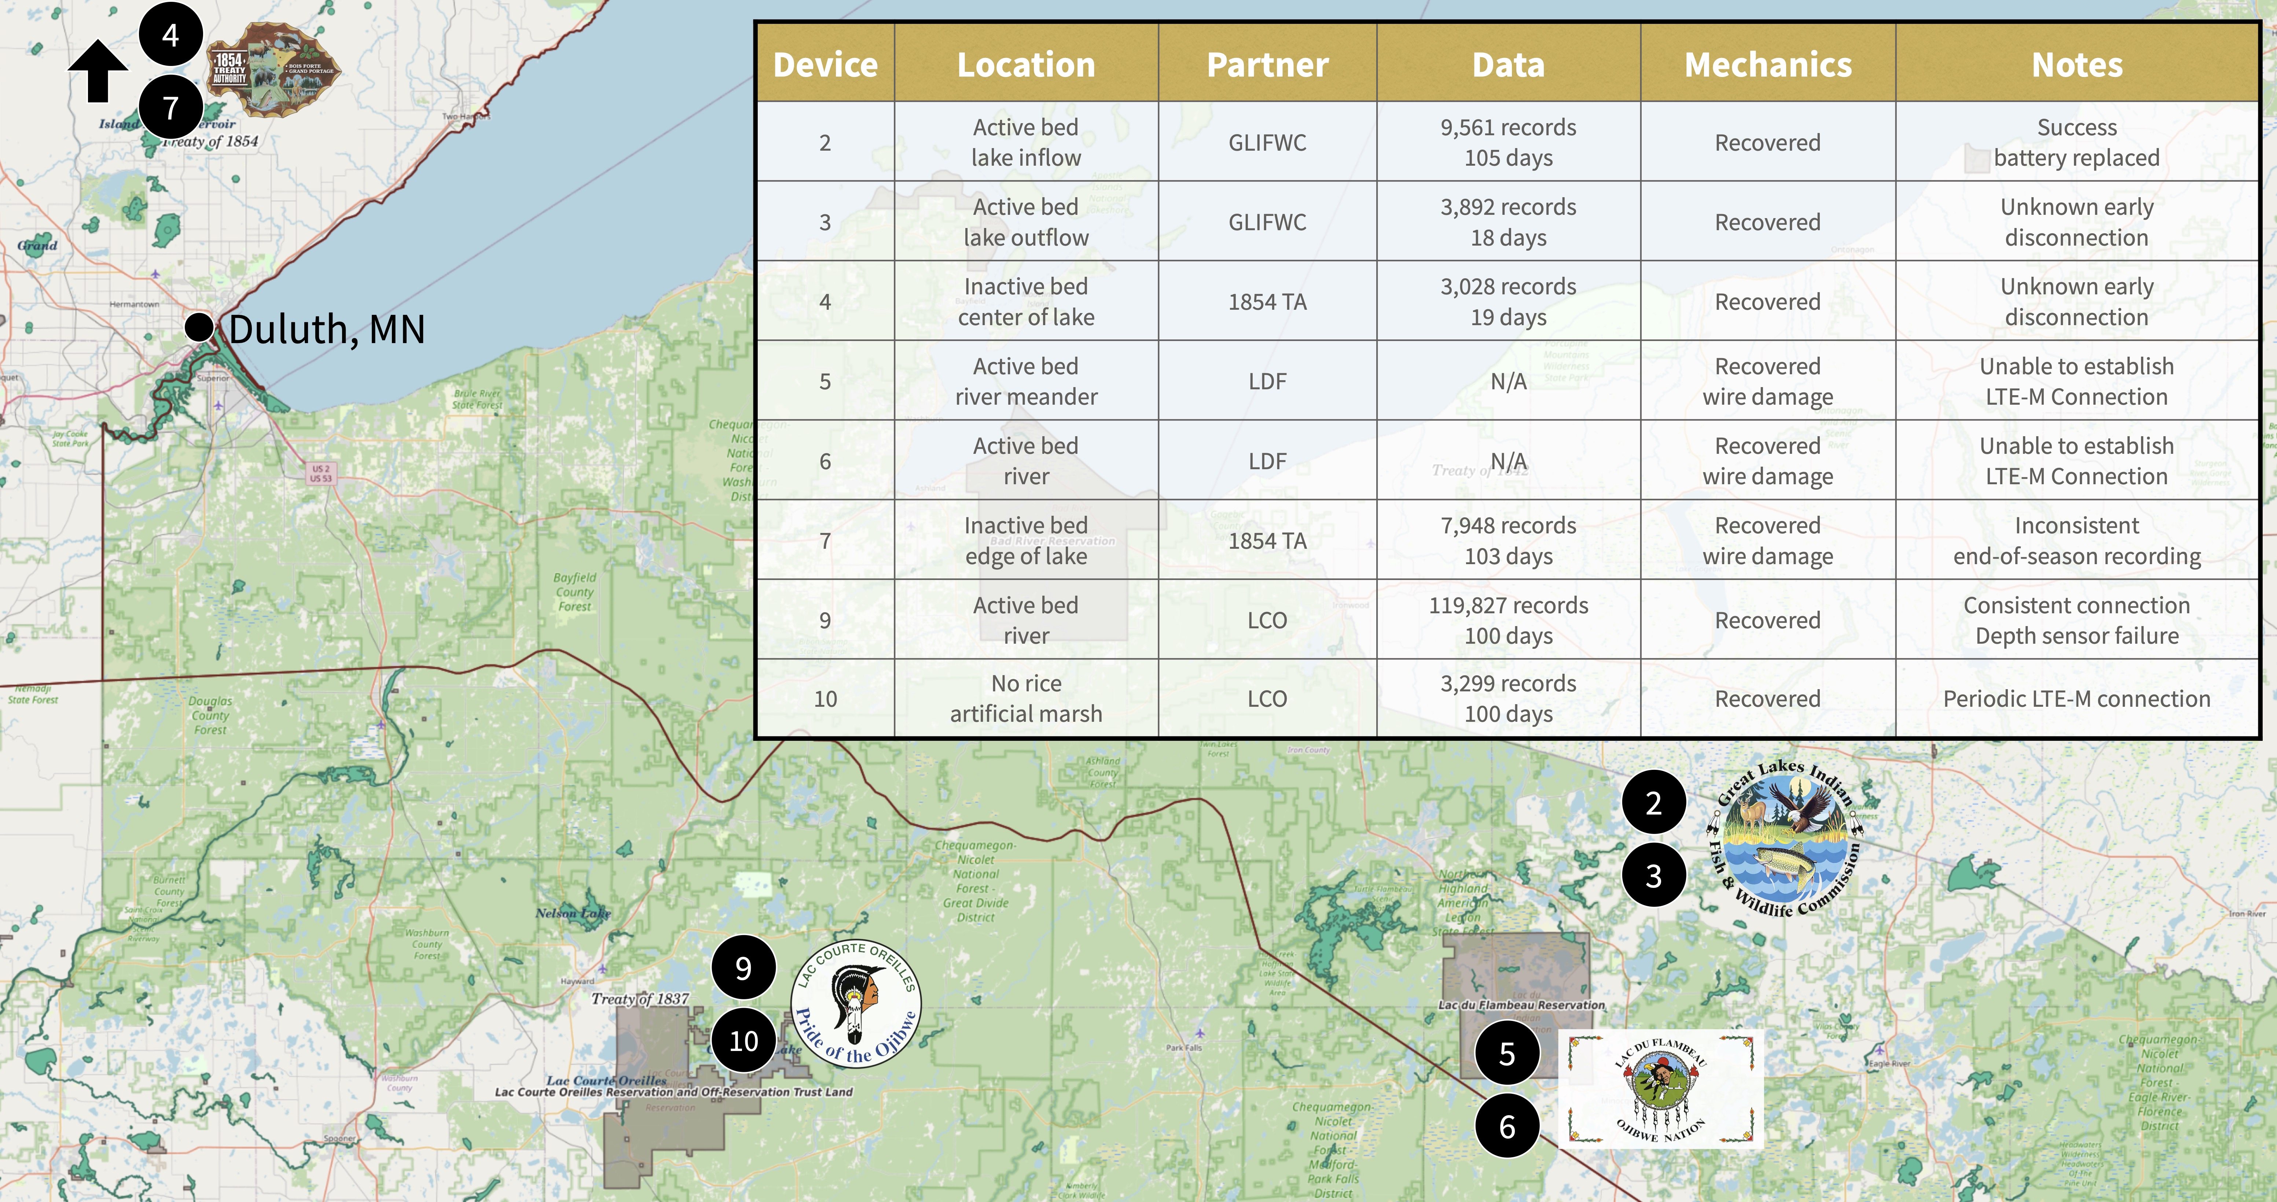Click the Lac Courte Oreilles tribal logo
Screen dimensions: 2277x1202
pos(856,1004)
